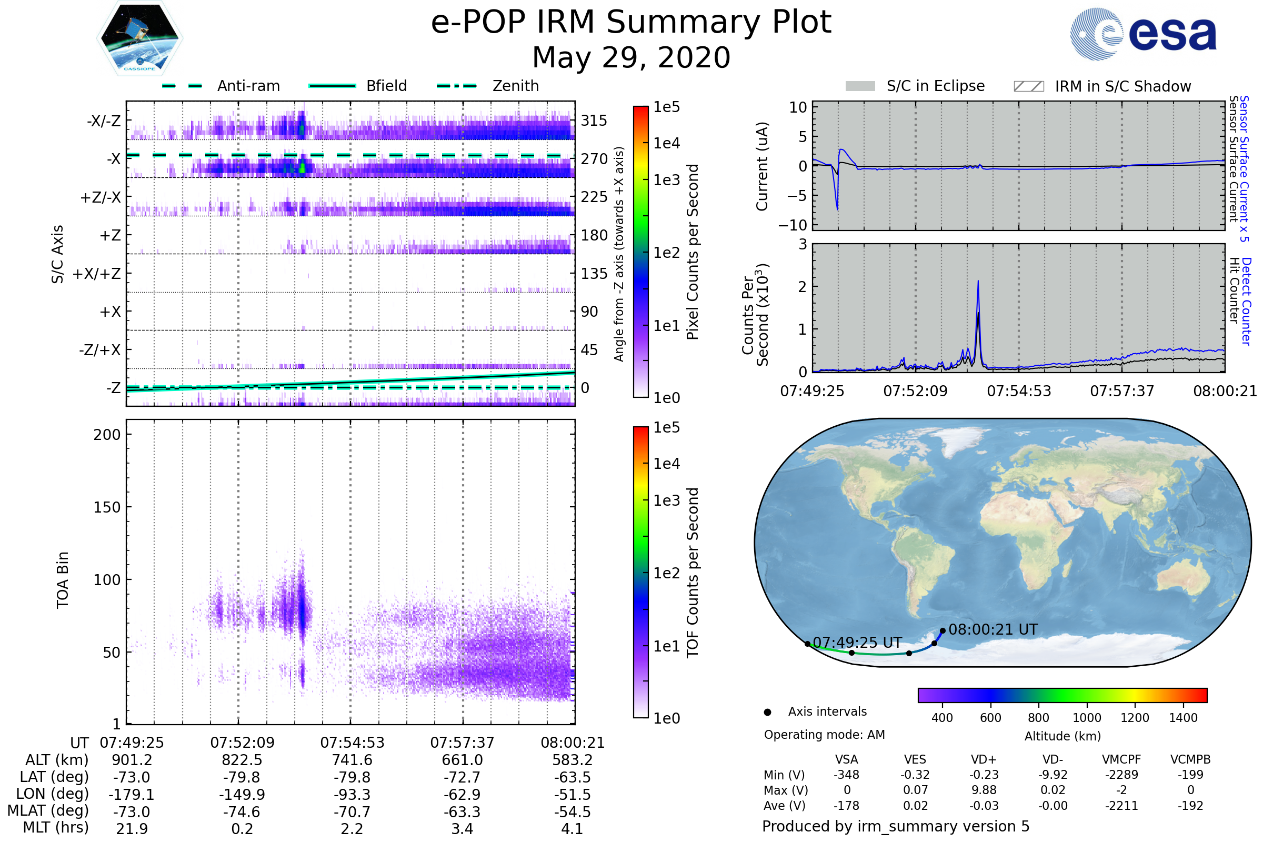1263x842 pixels.
Task: Click the 08:00:21 UT track endpoint on map
Action: (943, 631)
